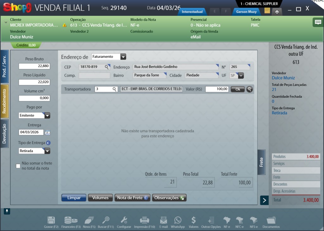Screen dimensions: 324x231
Task: Open the 'Tipo de Entrega' Retirada dropdown
Action: tap(47, 151)
